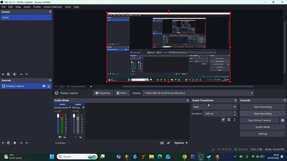Pop out the Audio Mixer dock
The height and width of the screenshot is (161, 287).
tap(188, 101)
